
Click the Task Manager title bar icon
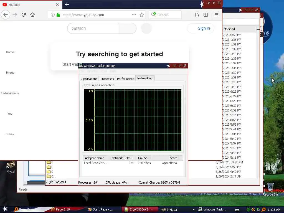coord(80,65)
